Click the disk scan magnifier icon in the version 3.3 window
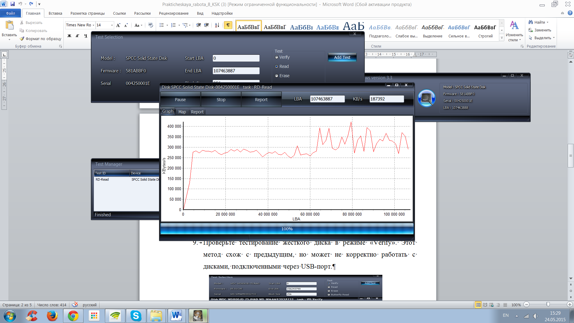 [x=427, y=98]
